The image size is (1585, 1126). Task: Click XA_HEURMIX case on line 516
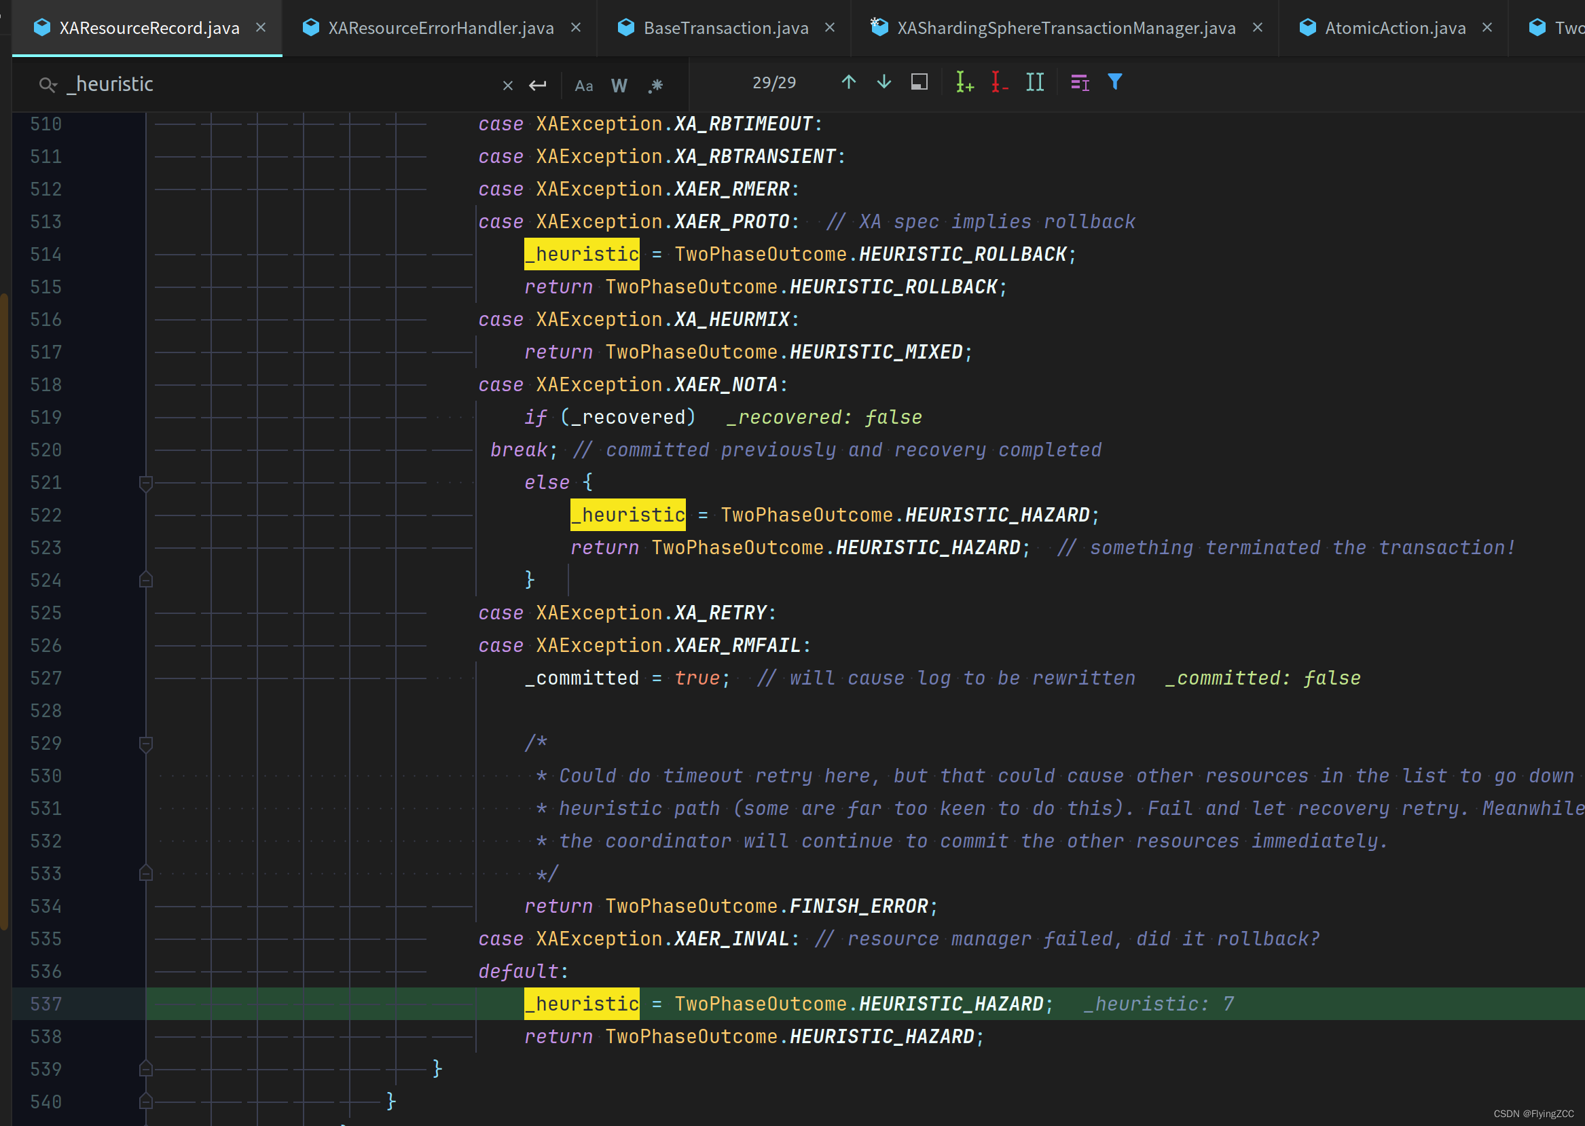731,320
